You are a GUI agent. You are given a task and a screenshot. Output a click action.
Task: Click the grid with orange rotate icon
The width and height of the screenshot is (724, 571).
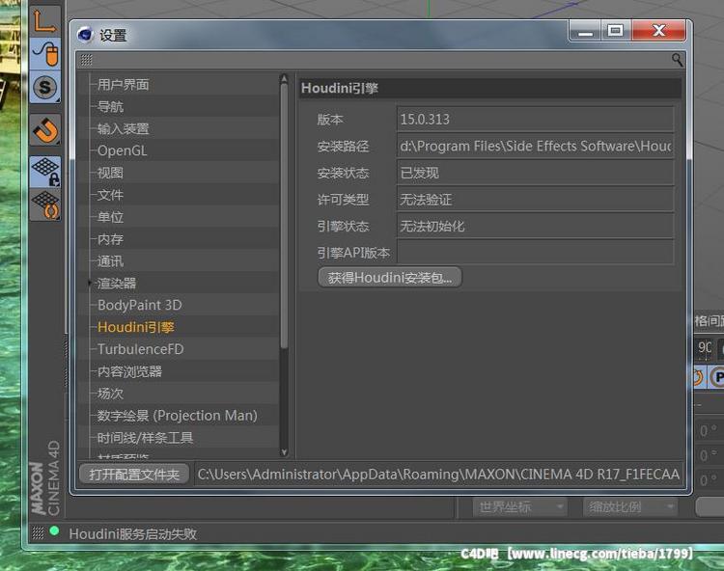click(x=45, y=204)
